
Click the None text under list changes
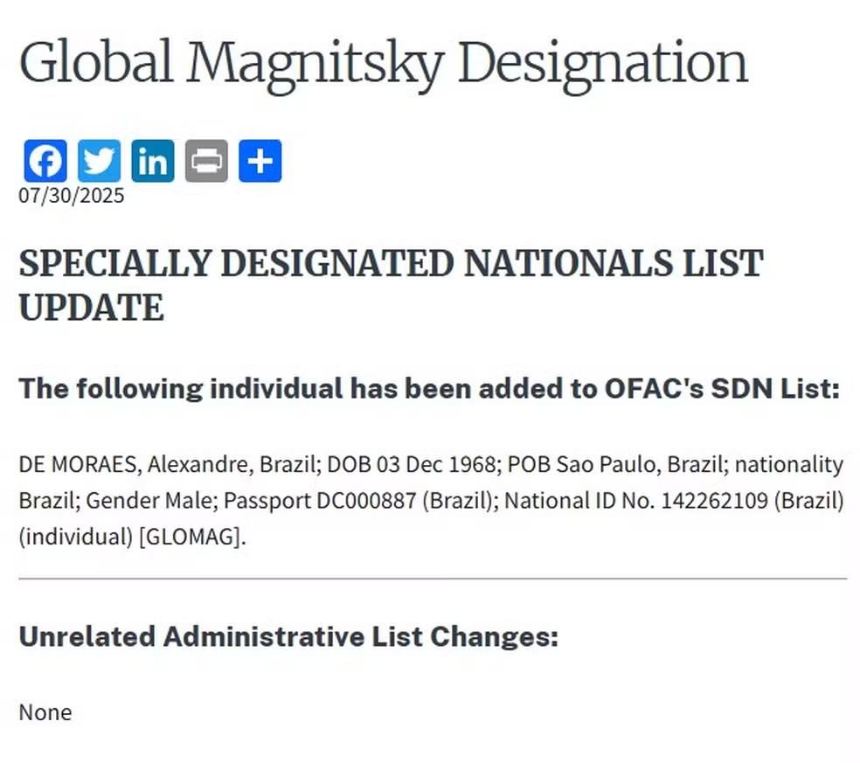[45, 712]
